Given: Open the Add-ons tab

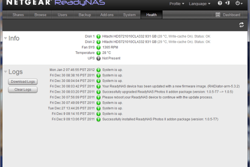Looking at the screenshot, I should pos(107,15).
